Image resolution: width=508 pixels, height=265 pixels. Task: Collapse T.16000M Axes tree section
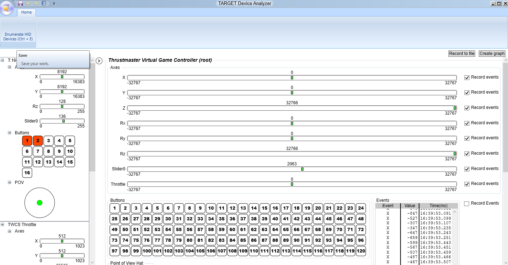(10, 67)
